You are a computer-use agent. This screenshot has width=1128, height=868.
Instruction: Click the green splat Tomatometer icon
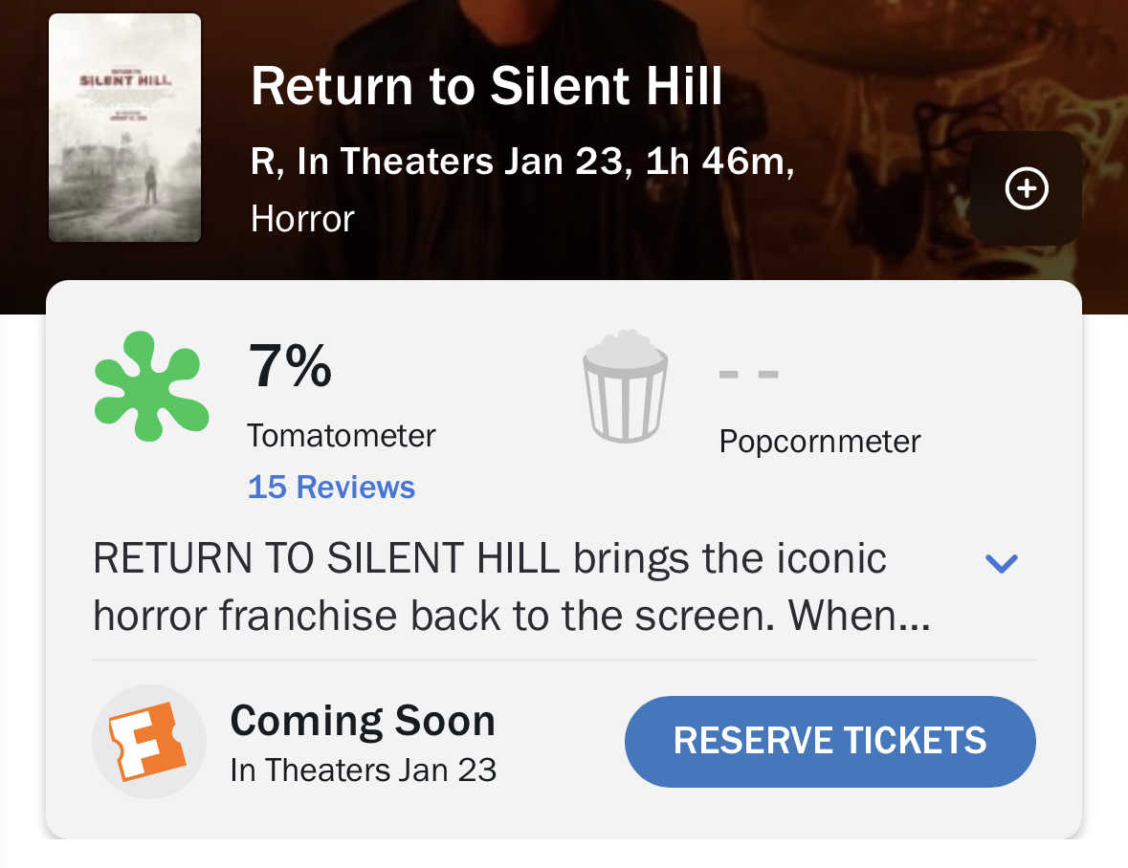click(151, 386)
